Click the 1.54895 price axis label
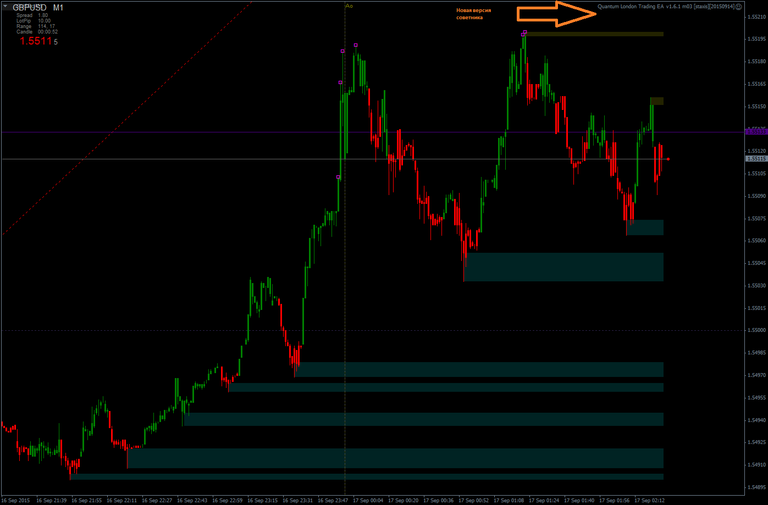Screen dimensions: 768x505 click(x=757, y=487)
